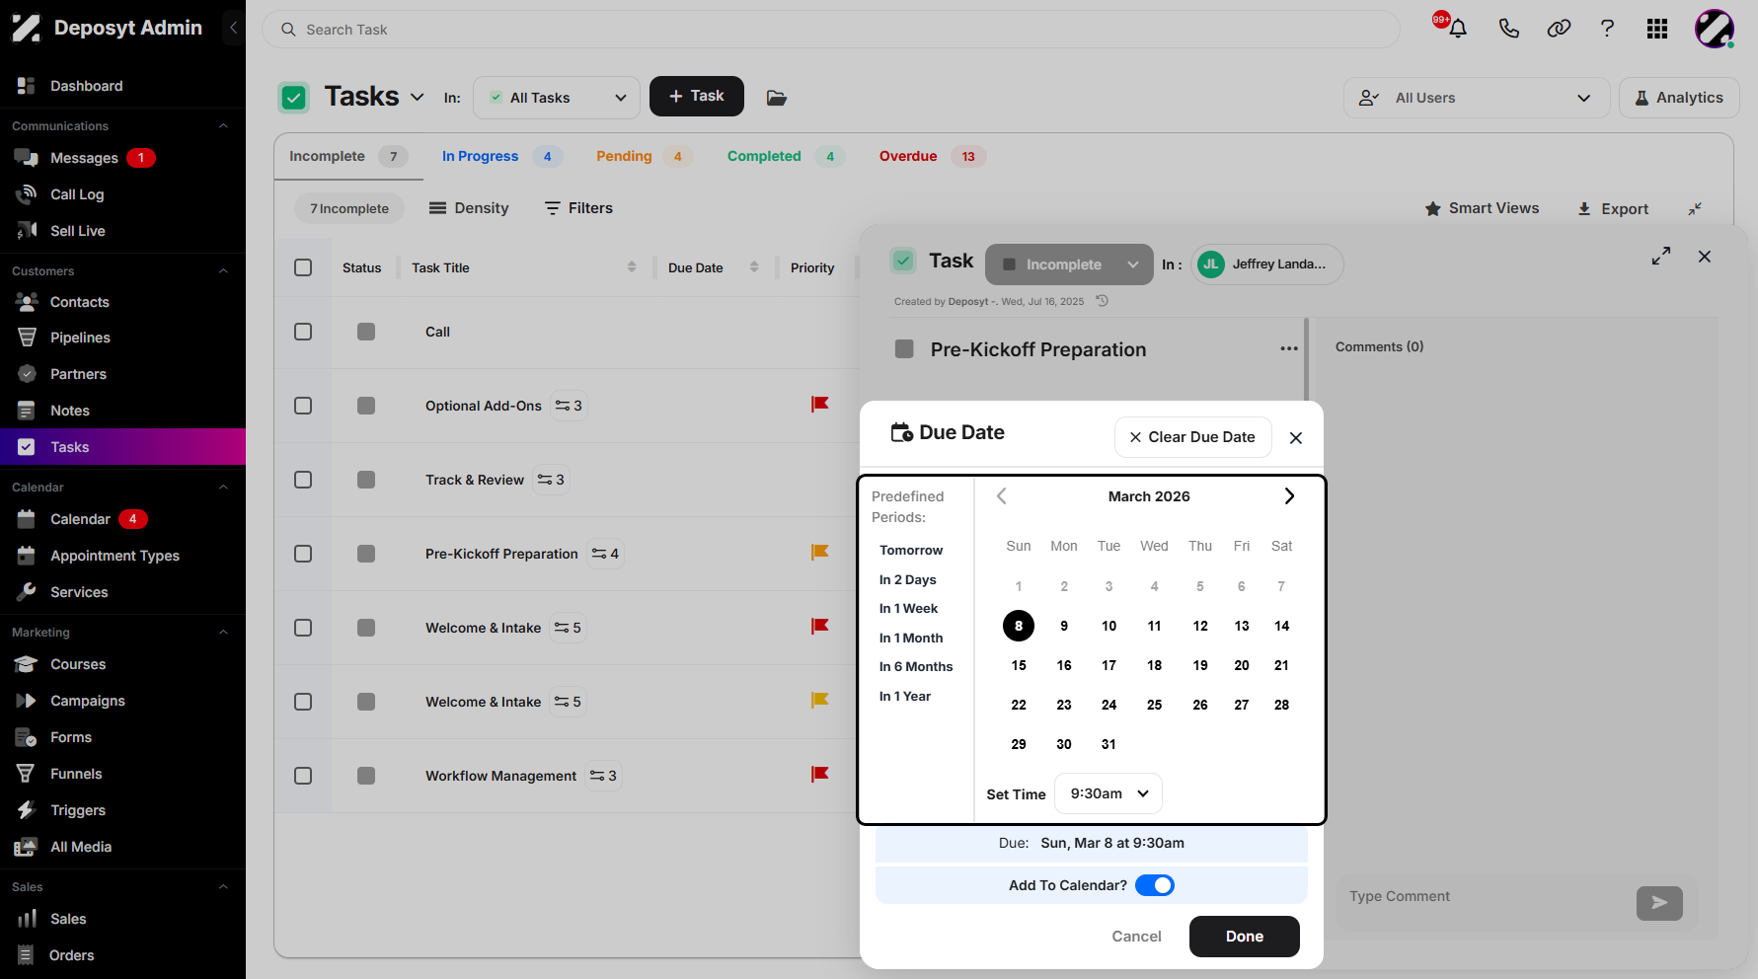Click the Done button
This screenshot has width=1758, height=979.
pos(1244,937)
